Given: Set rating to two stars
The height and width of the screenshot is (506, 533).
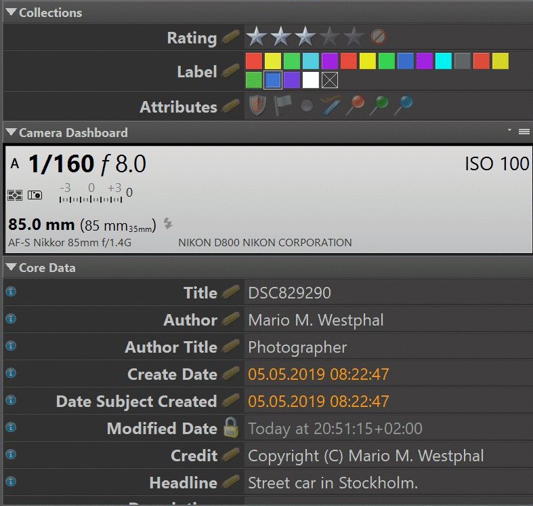Looking at the screenshot, I should (281, 37).
